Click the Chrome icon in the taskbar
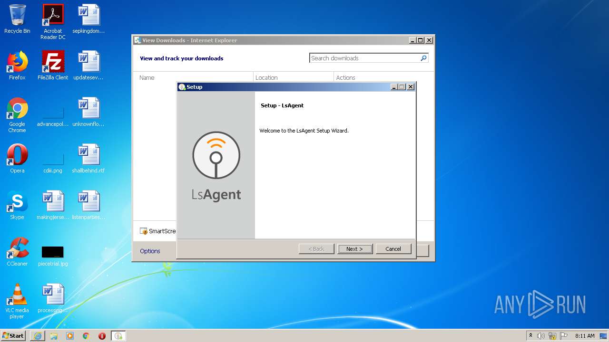 pyautogui.click(x=86, y=336)
